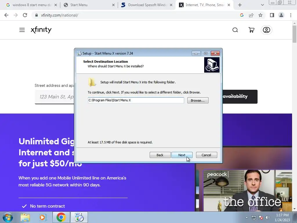View the Xfinity shopping cart
The image size is (297, 223).
[251, 30]
